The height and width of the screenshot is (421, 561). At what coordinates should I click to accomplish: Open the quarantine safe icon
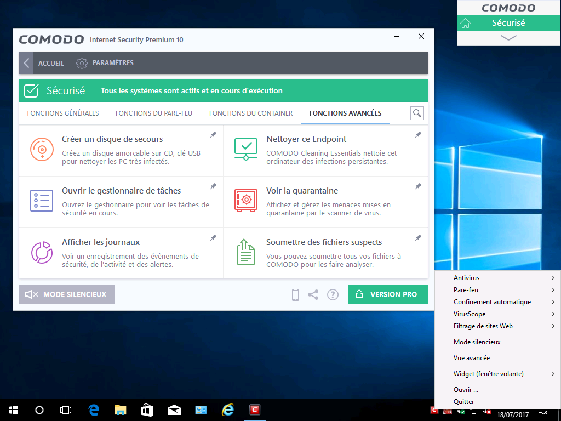[245, 201]
